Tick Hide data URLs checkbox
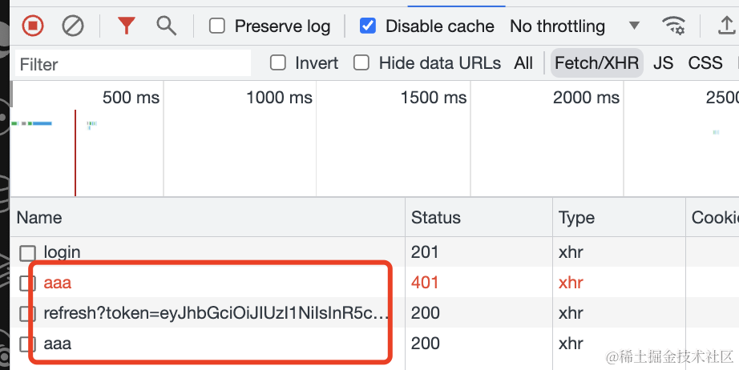This screenshot has width=739, height=370. (362, 63)
